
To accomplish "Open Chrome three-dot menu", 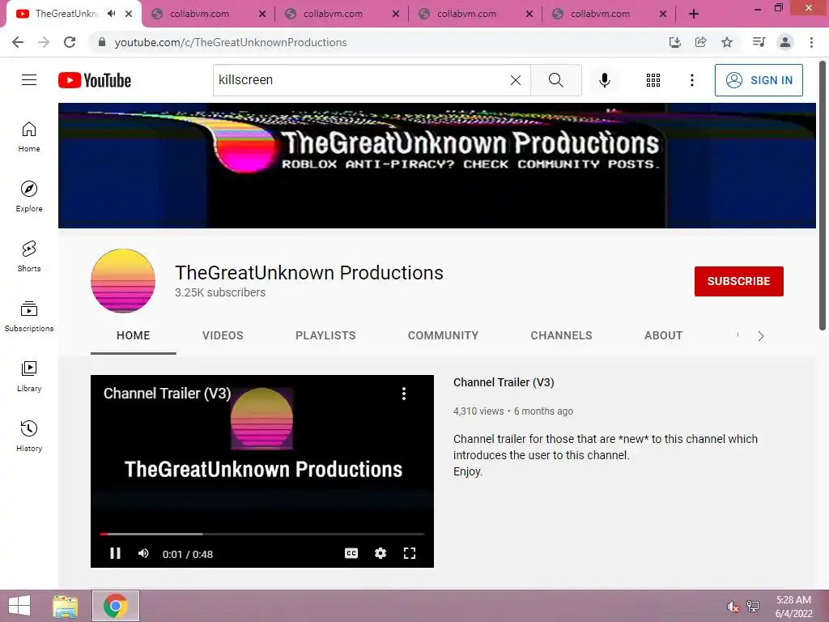I will pyautogui.click(x=811, y=42).
